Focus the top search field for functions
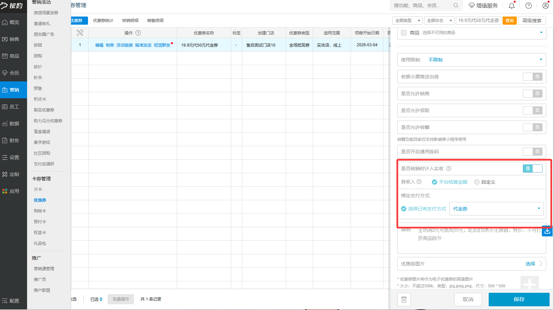The height and width of the screenshot is (310, 554). click(x=422, y=5)
